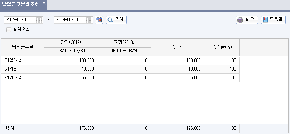Close the 납입금구분별조회 tab
This screenshot has width=290, height=134.
(44, 3)
